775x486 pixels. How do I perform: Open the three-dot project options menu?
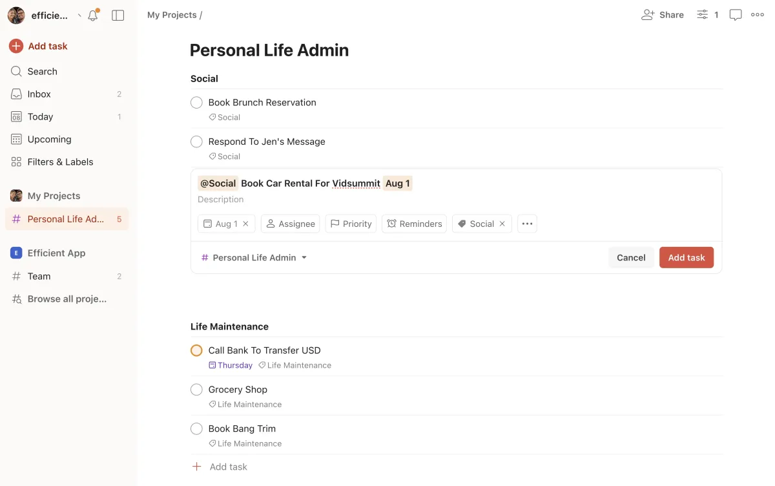point(758,15)
